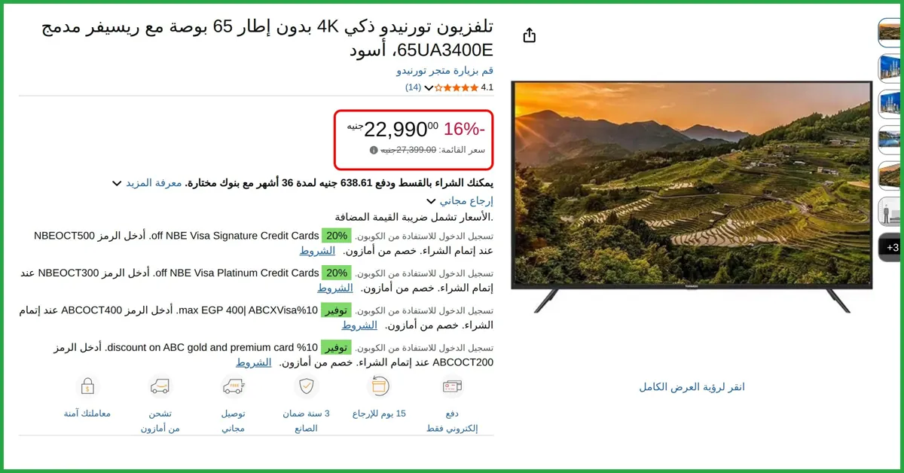Click the دفع إلكتروني فقط label
904x473 pixels.
point(453,421)
